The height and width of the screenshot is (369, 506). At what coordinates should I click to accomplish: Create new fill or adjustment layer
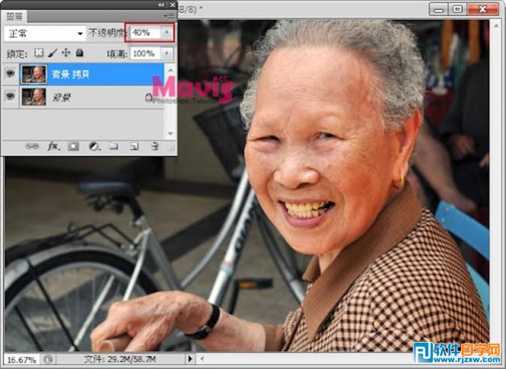pyautogui.click(x=94, y=147)
